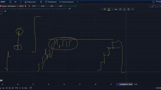Toggle the grey status dot near the title
161x90 pixels.
(29, 6)
